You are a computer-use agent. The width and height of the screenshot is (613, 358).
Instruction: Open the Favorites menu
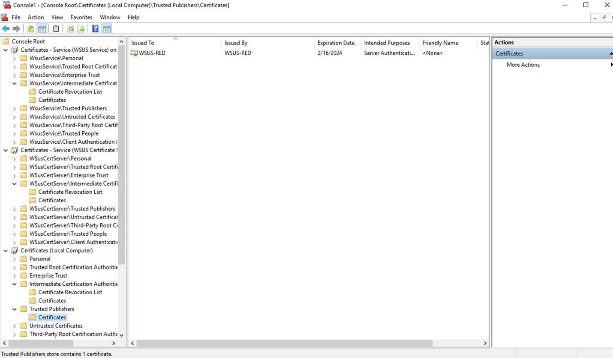point(81,17)
